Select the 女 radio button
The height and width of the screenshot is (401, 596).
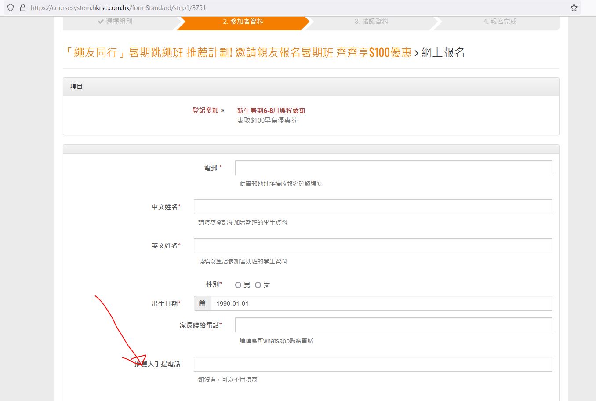(258, 285)
